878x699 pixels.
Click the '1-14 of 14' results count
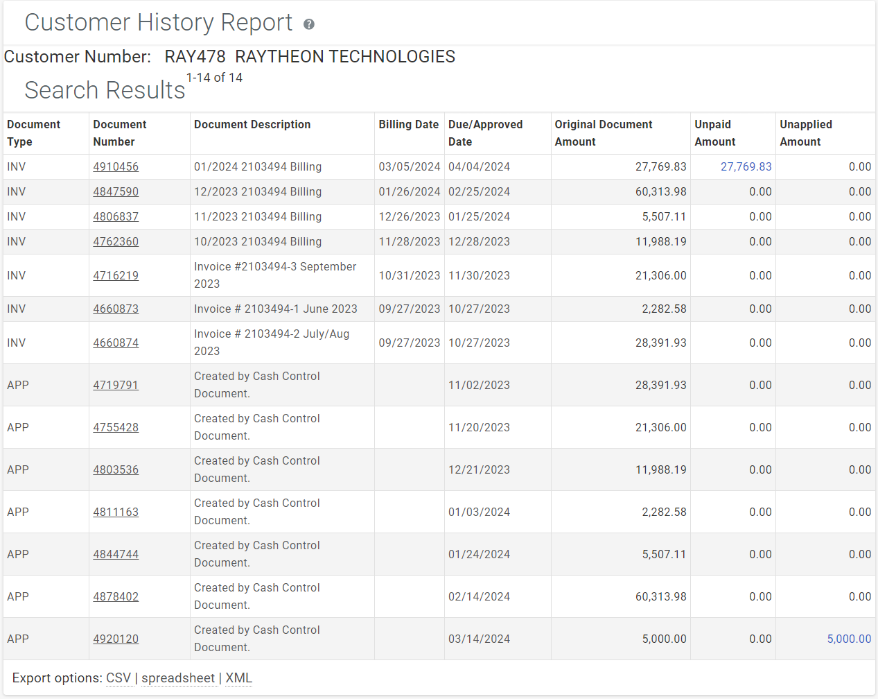(214, 78)
